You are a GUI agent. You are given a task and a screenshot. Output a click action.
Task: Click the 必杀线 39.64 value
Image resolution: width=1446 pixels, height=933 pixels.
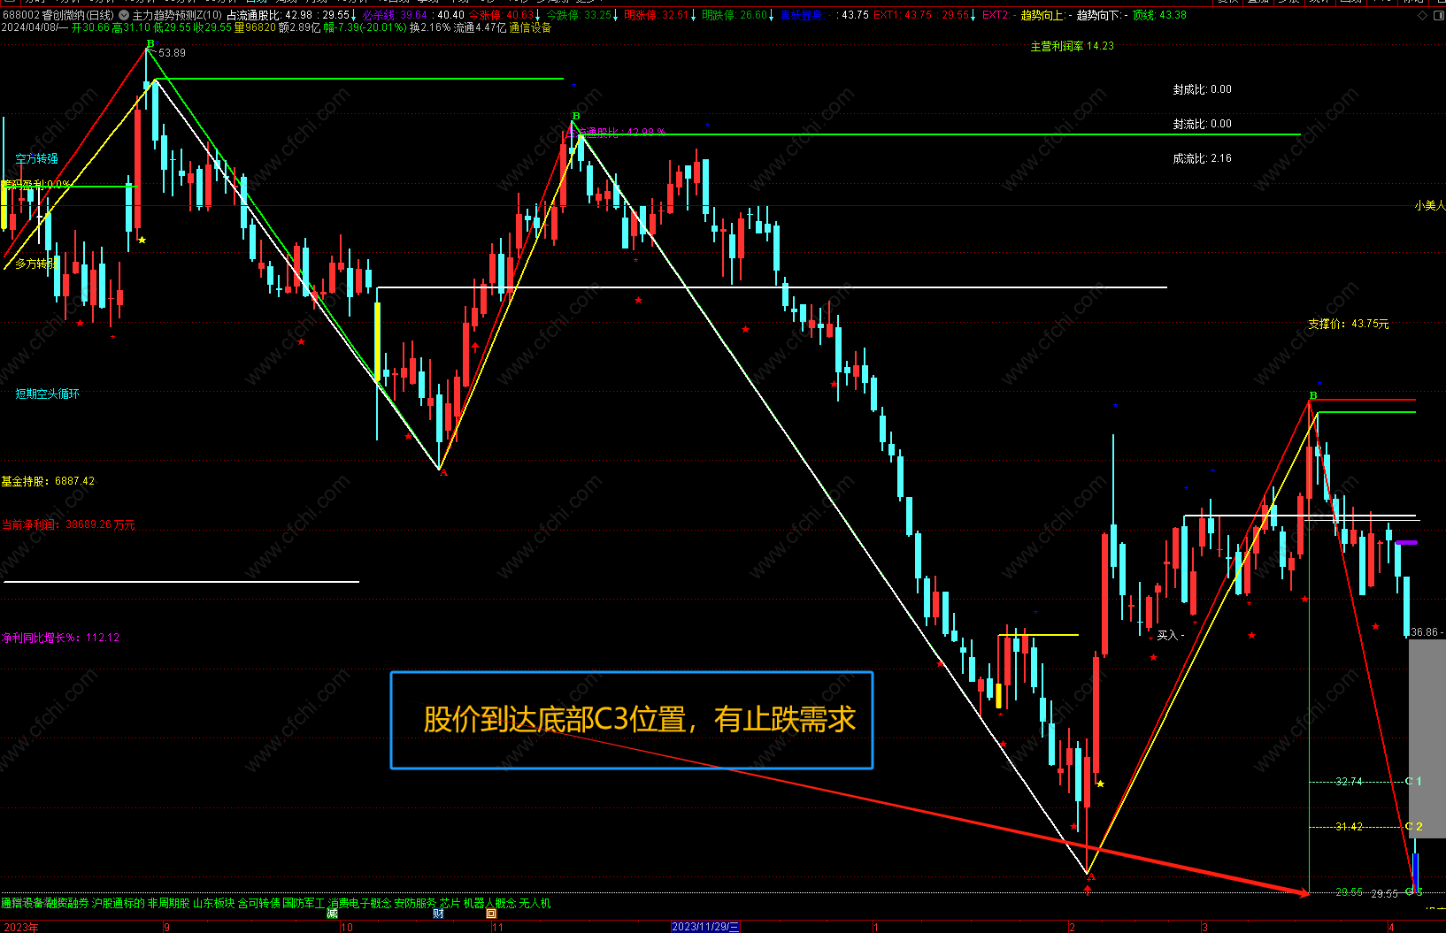click(395, 15)
